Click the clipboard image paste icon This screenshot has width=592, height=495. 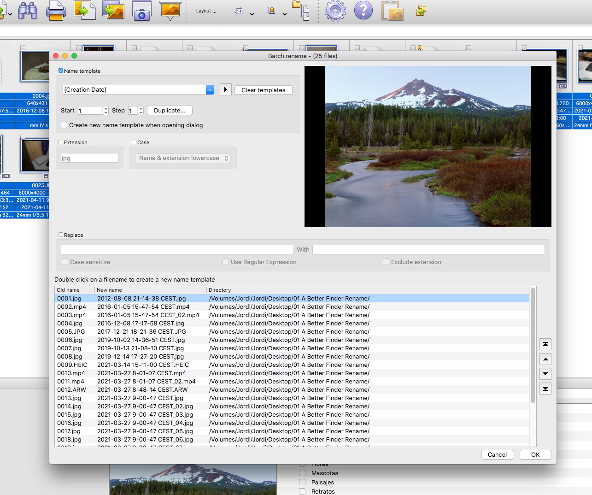coord(392,11)
